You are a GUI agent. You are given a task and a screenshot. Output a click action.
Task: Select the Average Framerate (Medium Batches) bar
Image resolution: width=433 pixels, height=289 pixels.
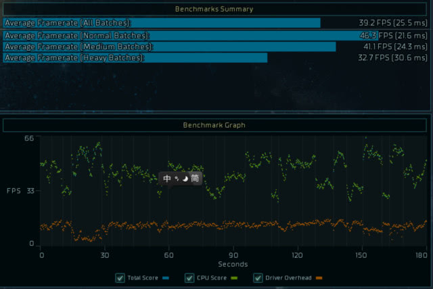tap(169, 47)
